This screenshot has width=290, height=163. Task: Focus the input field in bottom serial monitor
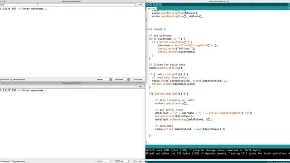68,86
